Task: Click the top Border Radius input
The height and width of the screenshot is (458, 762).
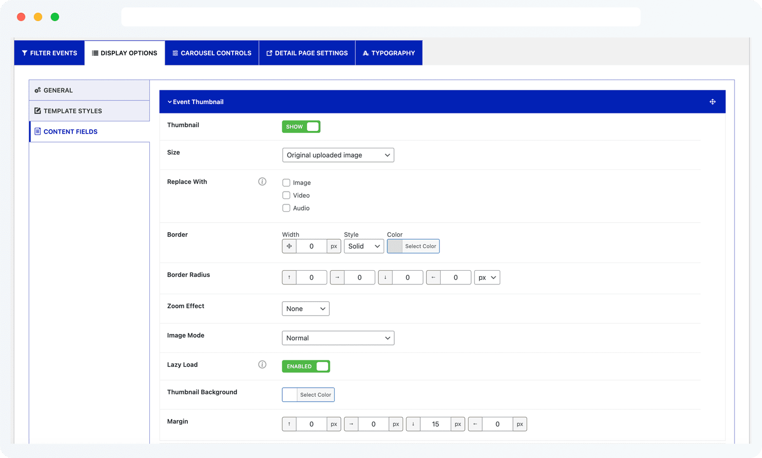Action: (311, 278)
